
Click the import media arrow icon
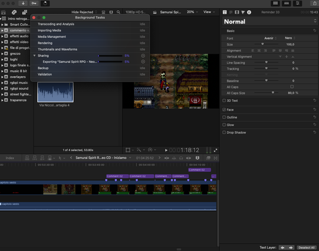tap(23, 4)
